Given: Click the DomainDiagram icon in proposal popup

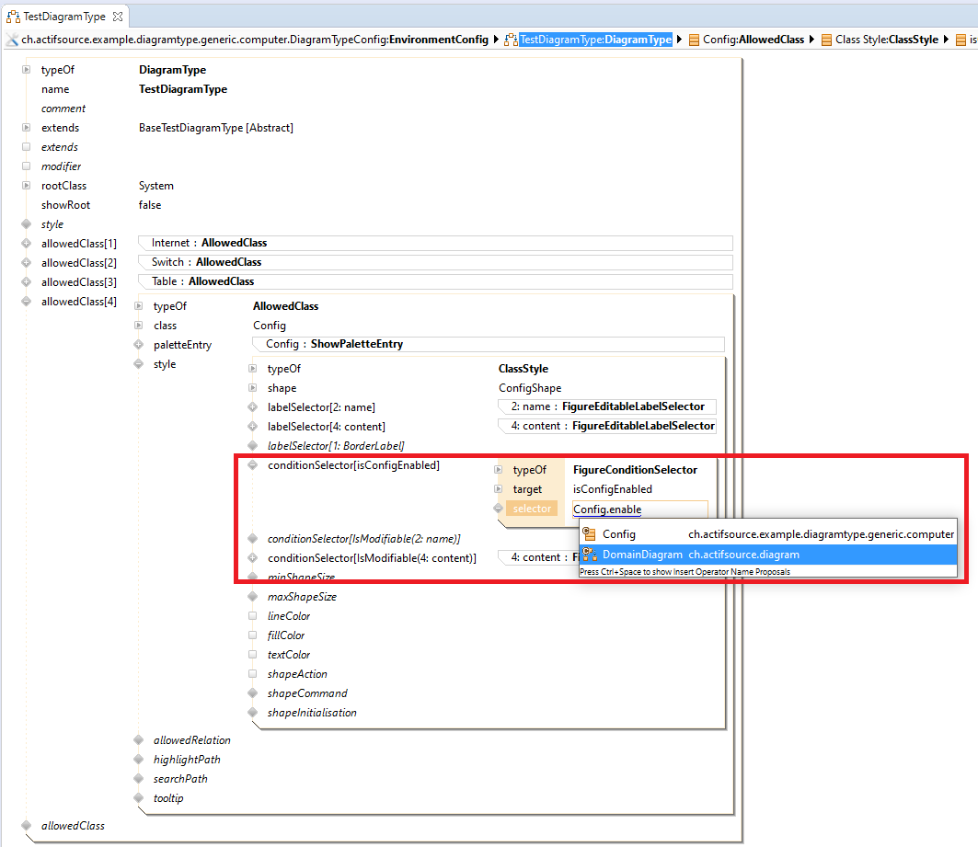Looking at the screenshot, I should point(590,555).
